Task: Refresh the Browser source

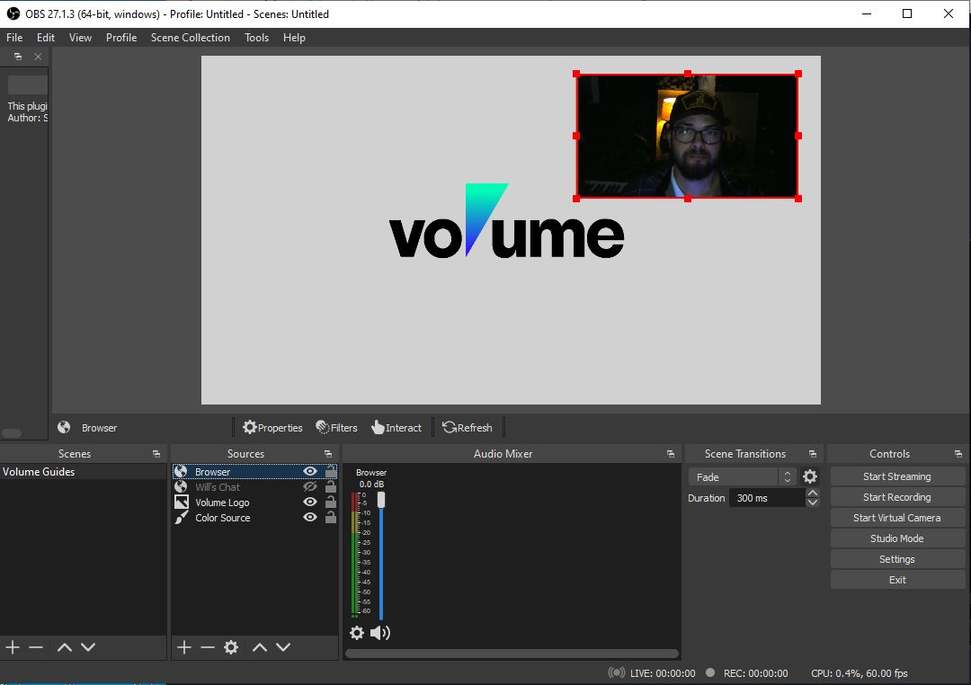Action: 468,427
